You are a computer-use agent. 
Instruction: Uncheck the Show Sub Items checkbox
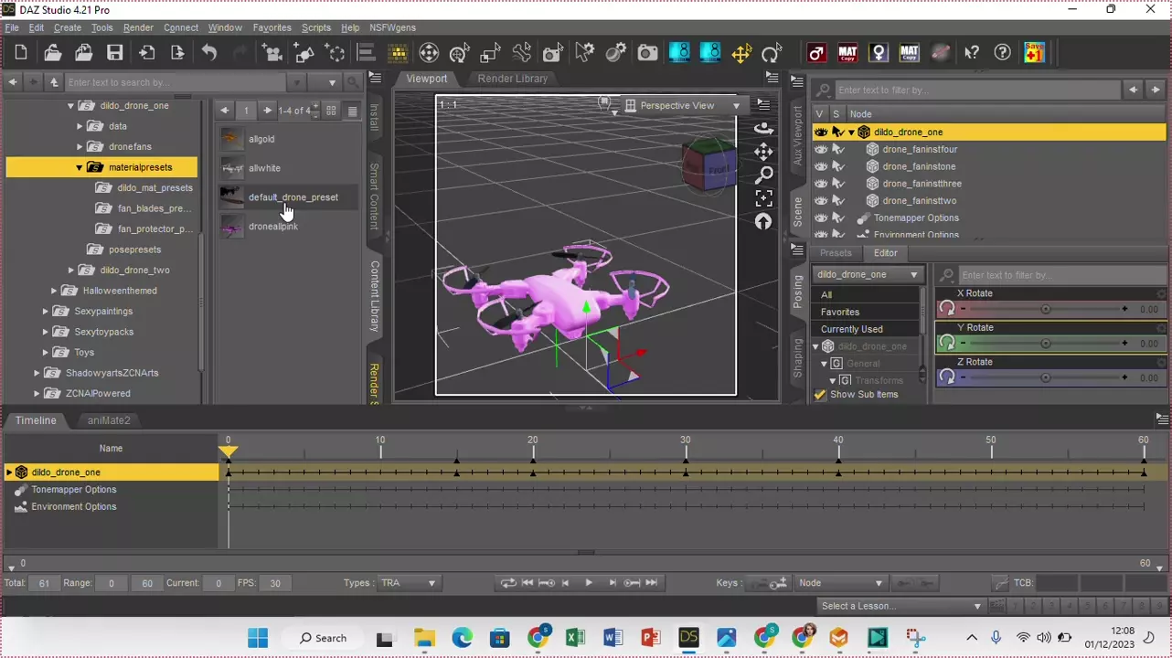[820, 395]
